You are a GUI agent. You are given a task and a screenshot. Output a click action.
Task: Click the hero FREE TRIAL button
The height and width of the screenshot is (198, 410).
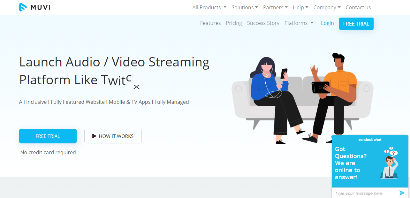48,136
